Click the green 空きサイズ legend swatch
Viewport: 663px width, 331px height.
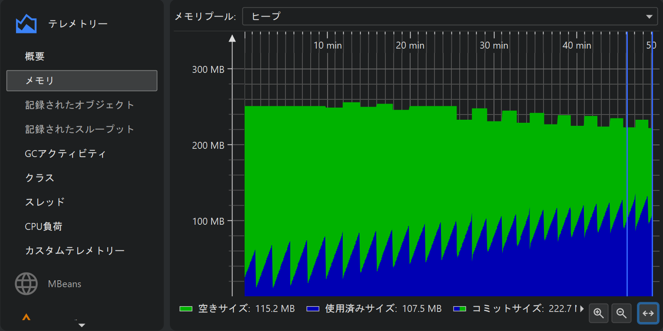point(186,309)
